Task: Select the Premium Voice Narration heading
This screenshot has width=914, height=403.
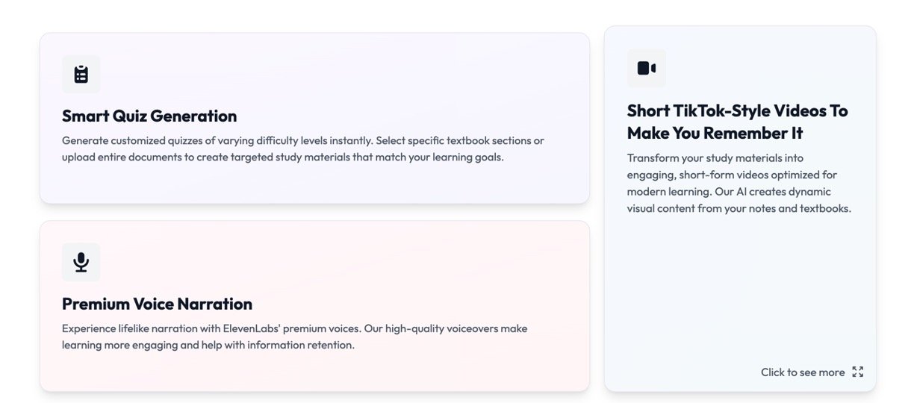Action: point(157,304)
